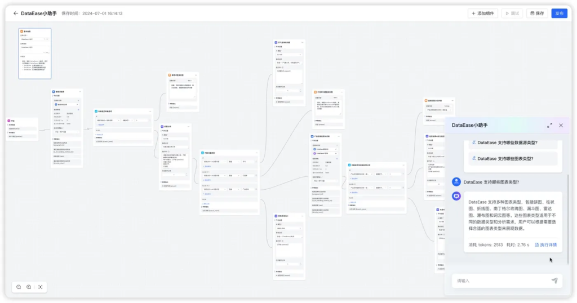Click the chat panel vertical scrollbar
This screenshot has height=303, width=577.
point(567,220)
